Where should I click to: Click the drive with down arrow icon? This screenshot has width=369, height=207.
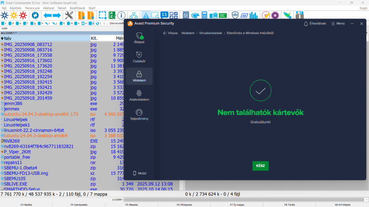click(x=299, y=16)
